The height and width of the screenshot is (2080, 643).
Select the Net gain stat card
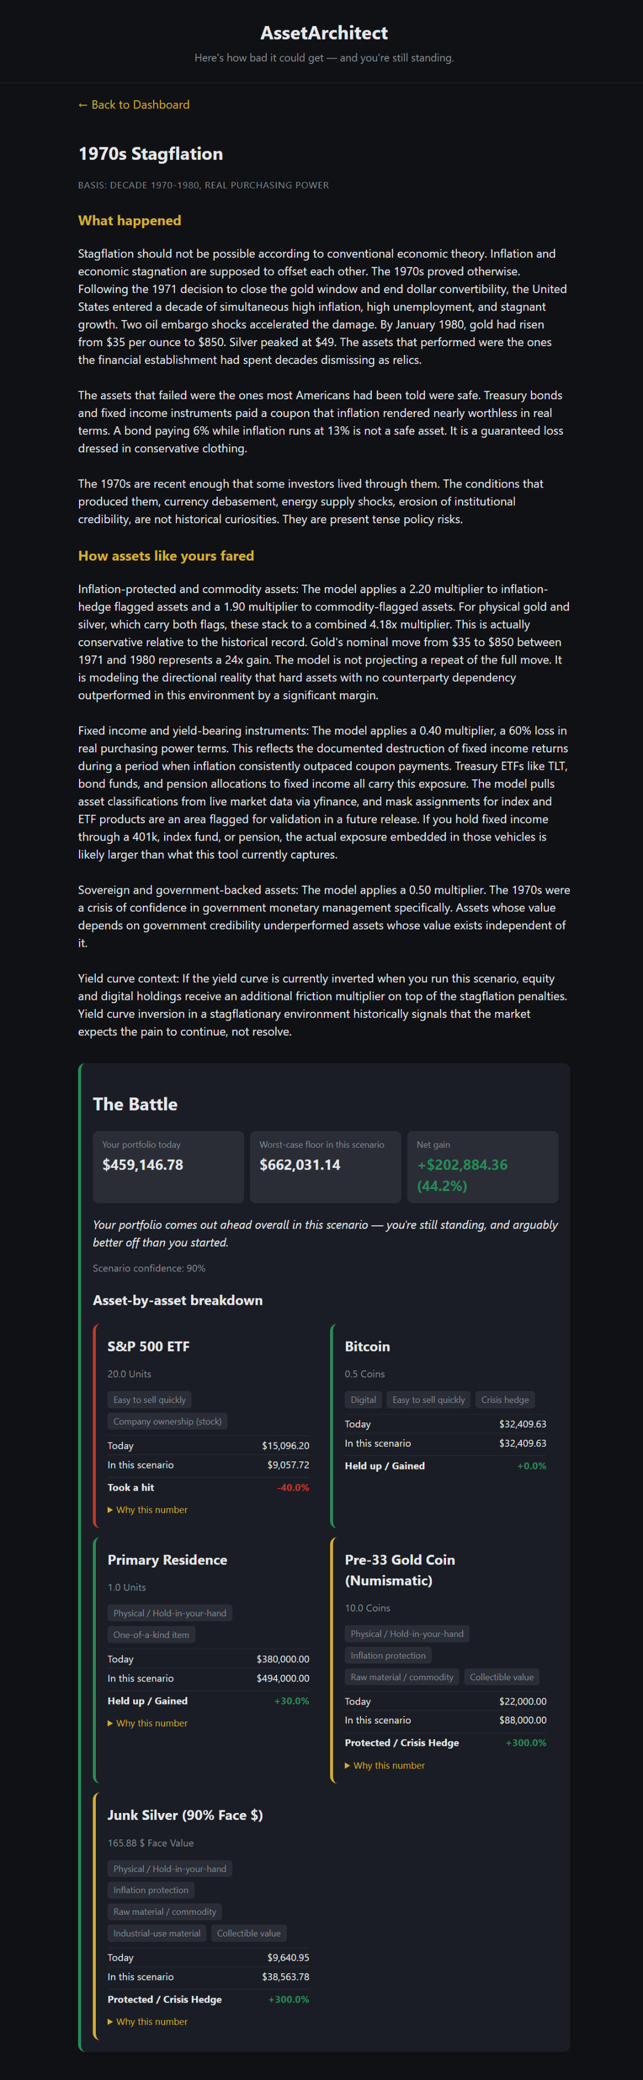(x=483, y=1167)
